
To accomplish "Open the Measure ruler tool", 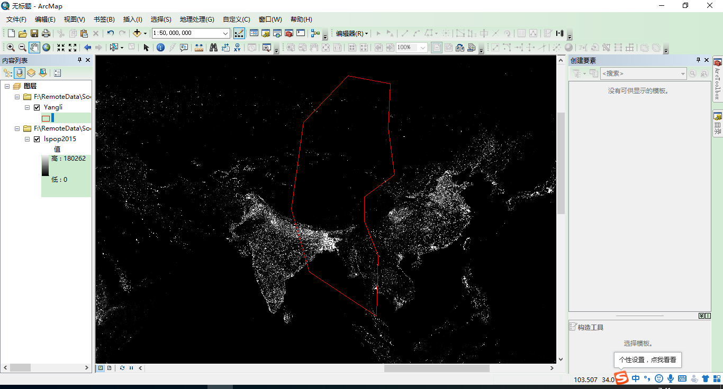I will (x=199, y=48).
